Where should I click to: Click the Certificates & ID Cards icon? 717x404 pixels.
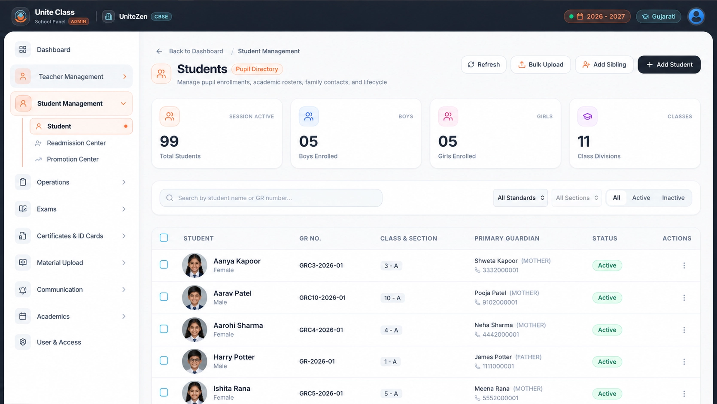point(23,236)
